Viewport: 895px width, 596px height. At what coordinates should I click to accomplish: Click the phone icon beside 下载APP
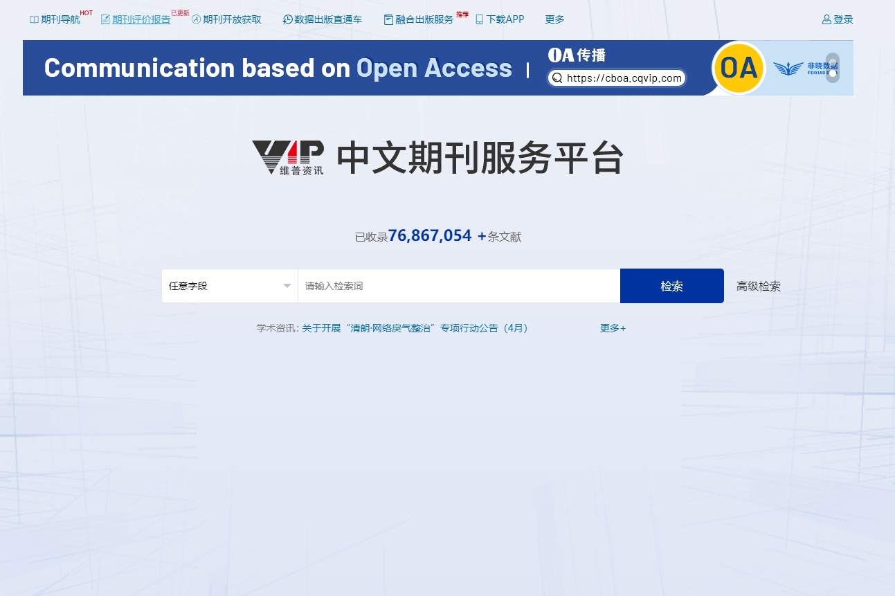point(479,19)
